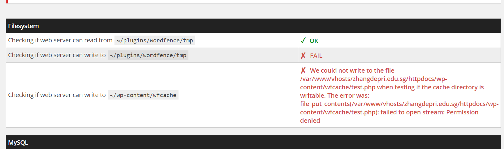
Task: Click the red notice bar at the top-left edge
Action: pyautogui.click(x=7, y=2)
